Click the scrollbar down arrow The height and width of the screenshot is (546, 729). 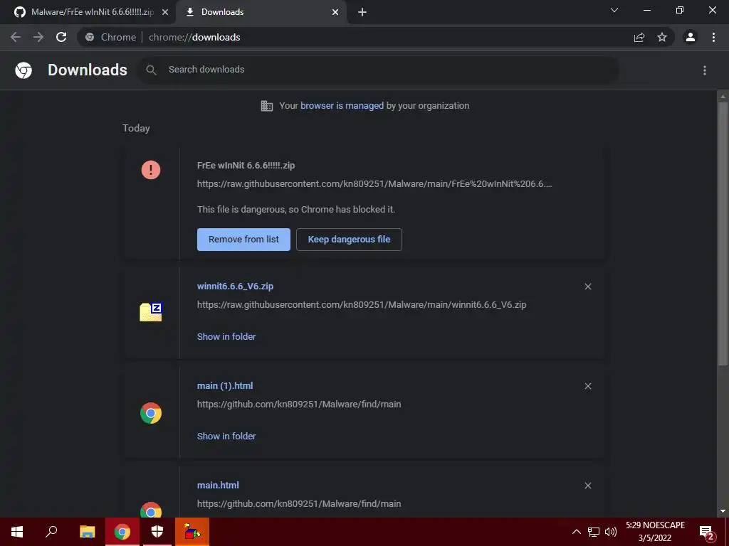tap(723, 511)
